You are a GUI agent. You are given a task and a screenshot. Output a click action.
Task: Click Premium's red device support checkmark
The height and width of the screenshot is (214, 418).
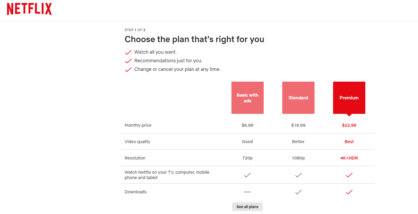[x=349, y=175]
